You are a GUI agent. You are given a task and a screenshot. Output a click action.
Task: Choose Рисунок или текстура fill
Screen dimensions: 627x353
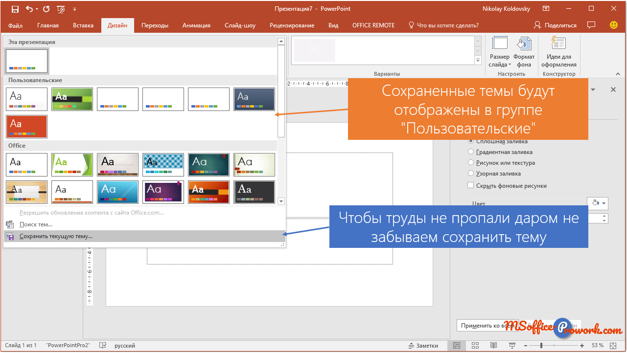point(471,163)
